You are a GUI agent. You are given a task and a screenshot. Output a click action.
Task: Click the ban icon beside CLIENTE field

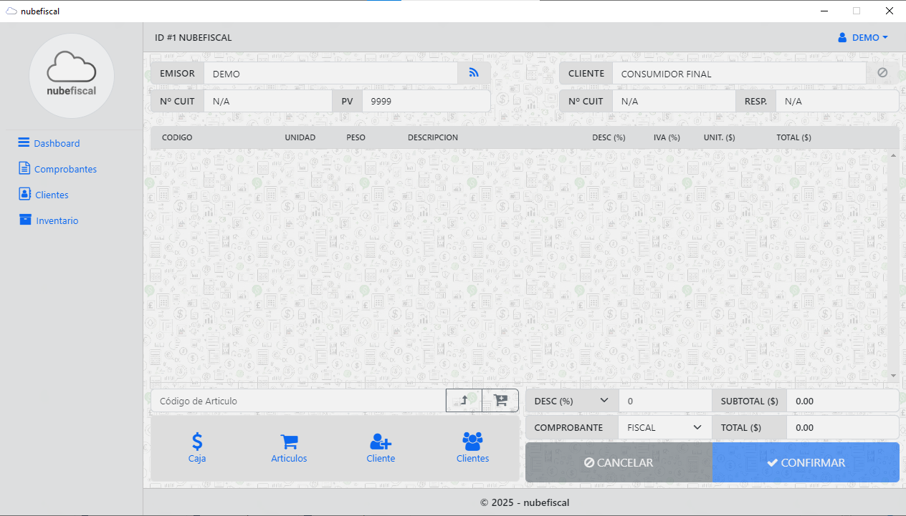[882, 73]
